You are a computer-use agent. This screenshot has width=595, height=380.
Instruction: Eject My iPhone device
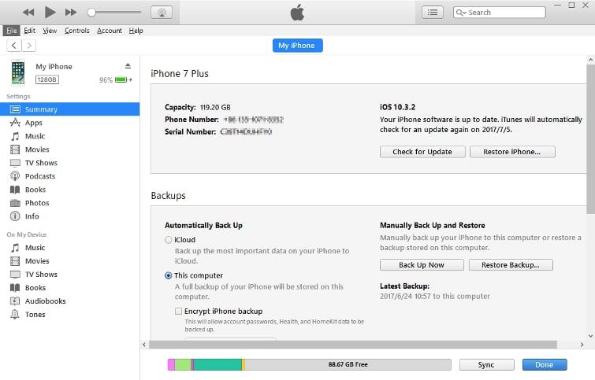pos(128,66)
